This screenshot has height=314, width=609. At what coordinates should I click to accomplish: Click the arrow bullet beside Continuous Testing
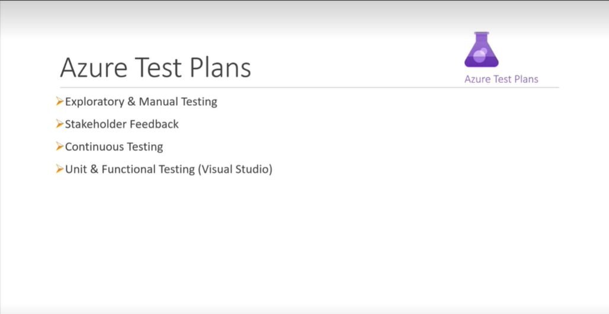coord(60,147)
